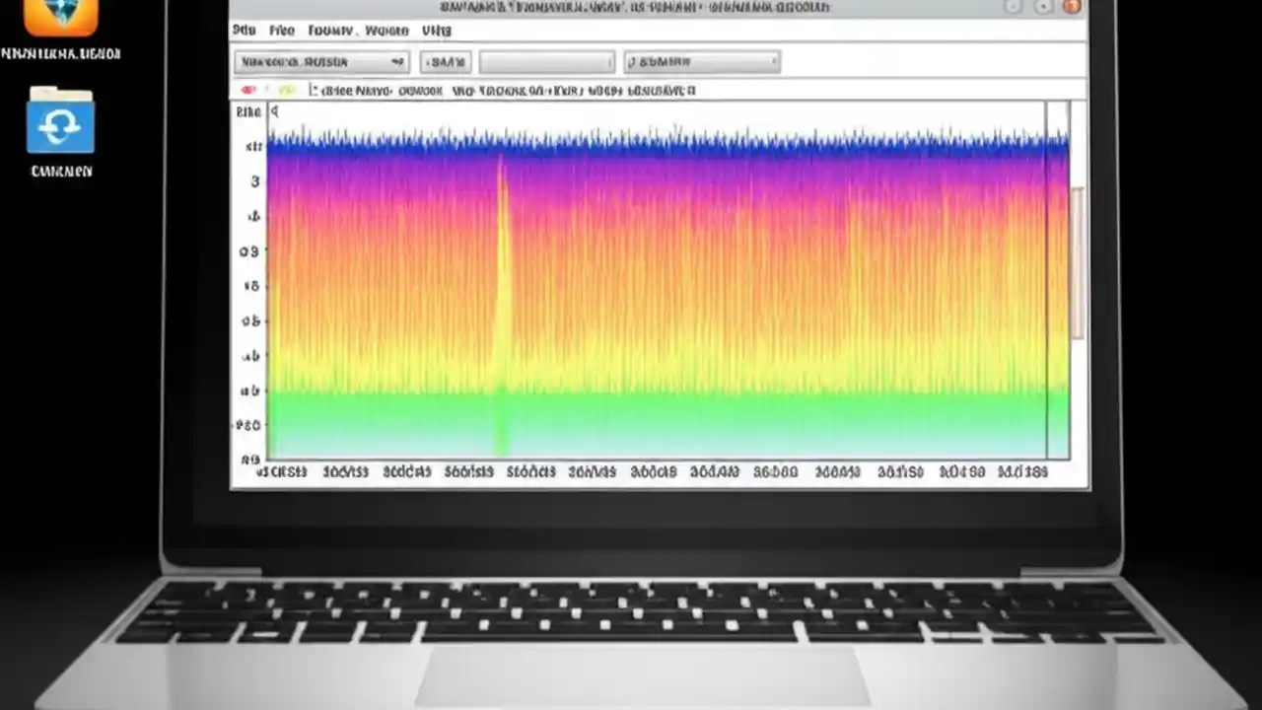The image size is (1262, 710).
Task: Select the red record icon on the toolbar
Action: 248,90
